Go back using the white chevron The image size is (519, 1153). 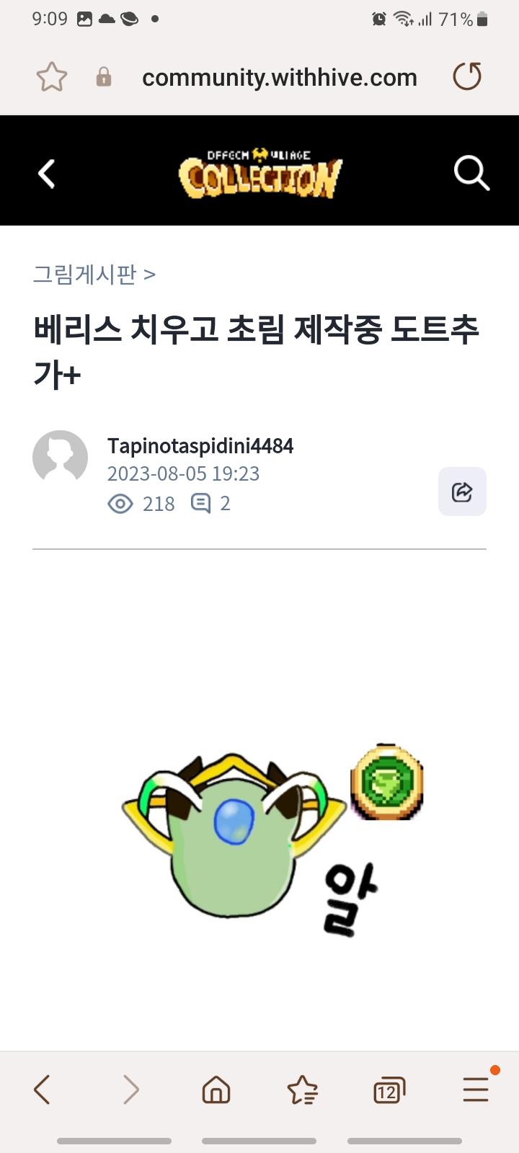click(x=47, y=174)
